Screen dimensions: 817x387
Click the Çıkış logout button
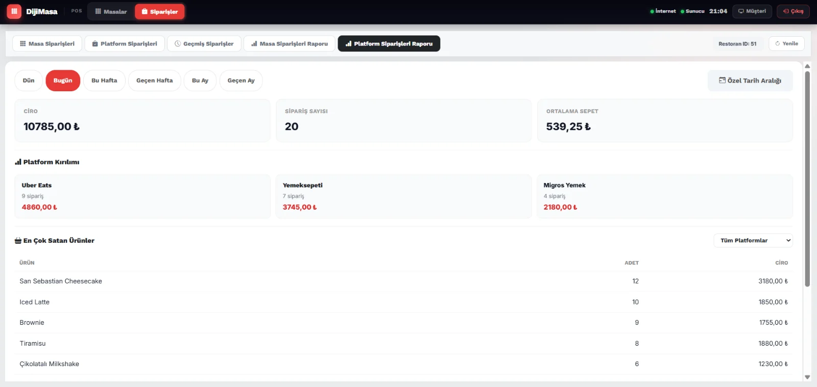793,11
